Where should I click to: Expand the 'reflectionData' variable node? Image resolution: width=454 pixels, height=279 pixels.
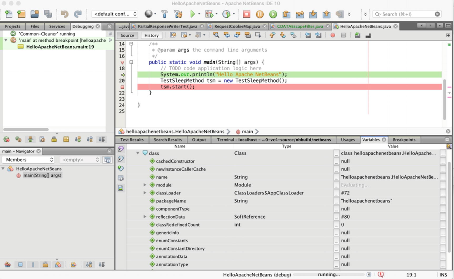145,217
